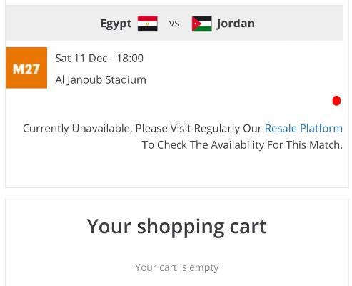Click the Egypt team name

click(116, 24)
